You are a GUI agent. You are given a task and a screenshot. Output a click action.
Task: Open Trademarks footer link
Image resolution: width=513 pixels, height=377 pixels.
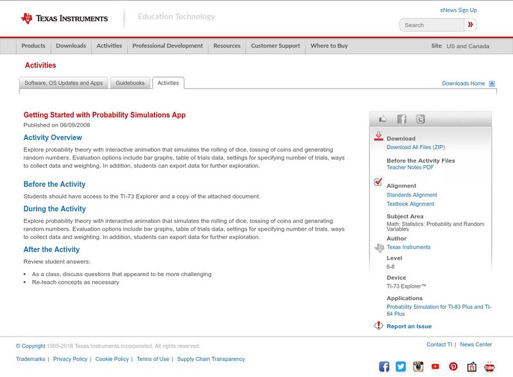(30, 359)
